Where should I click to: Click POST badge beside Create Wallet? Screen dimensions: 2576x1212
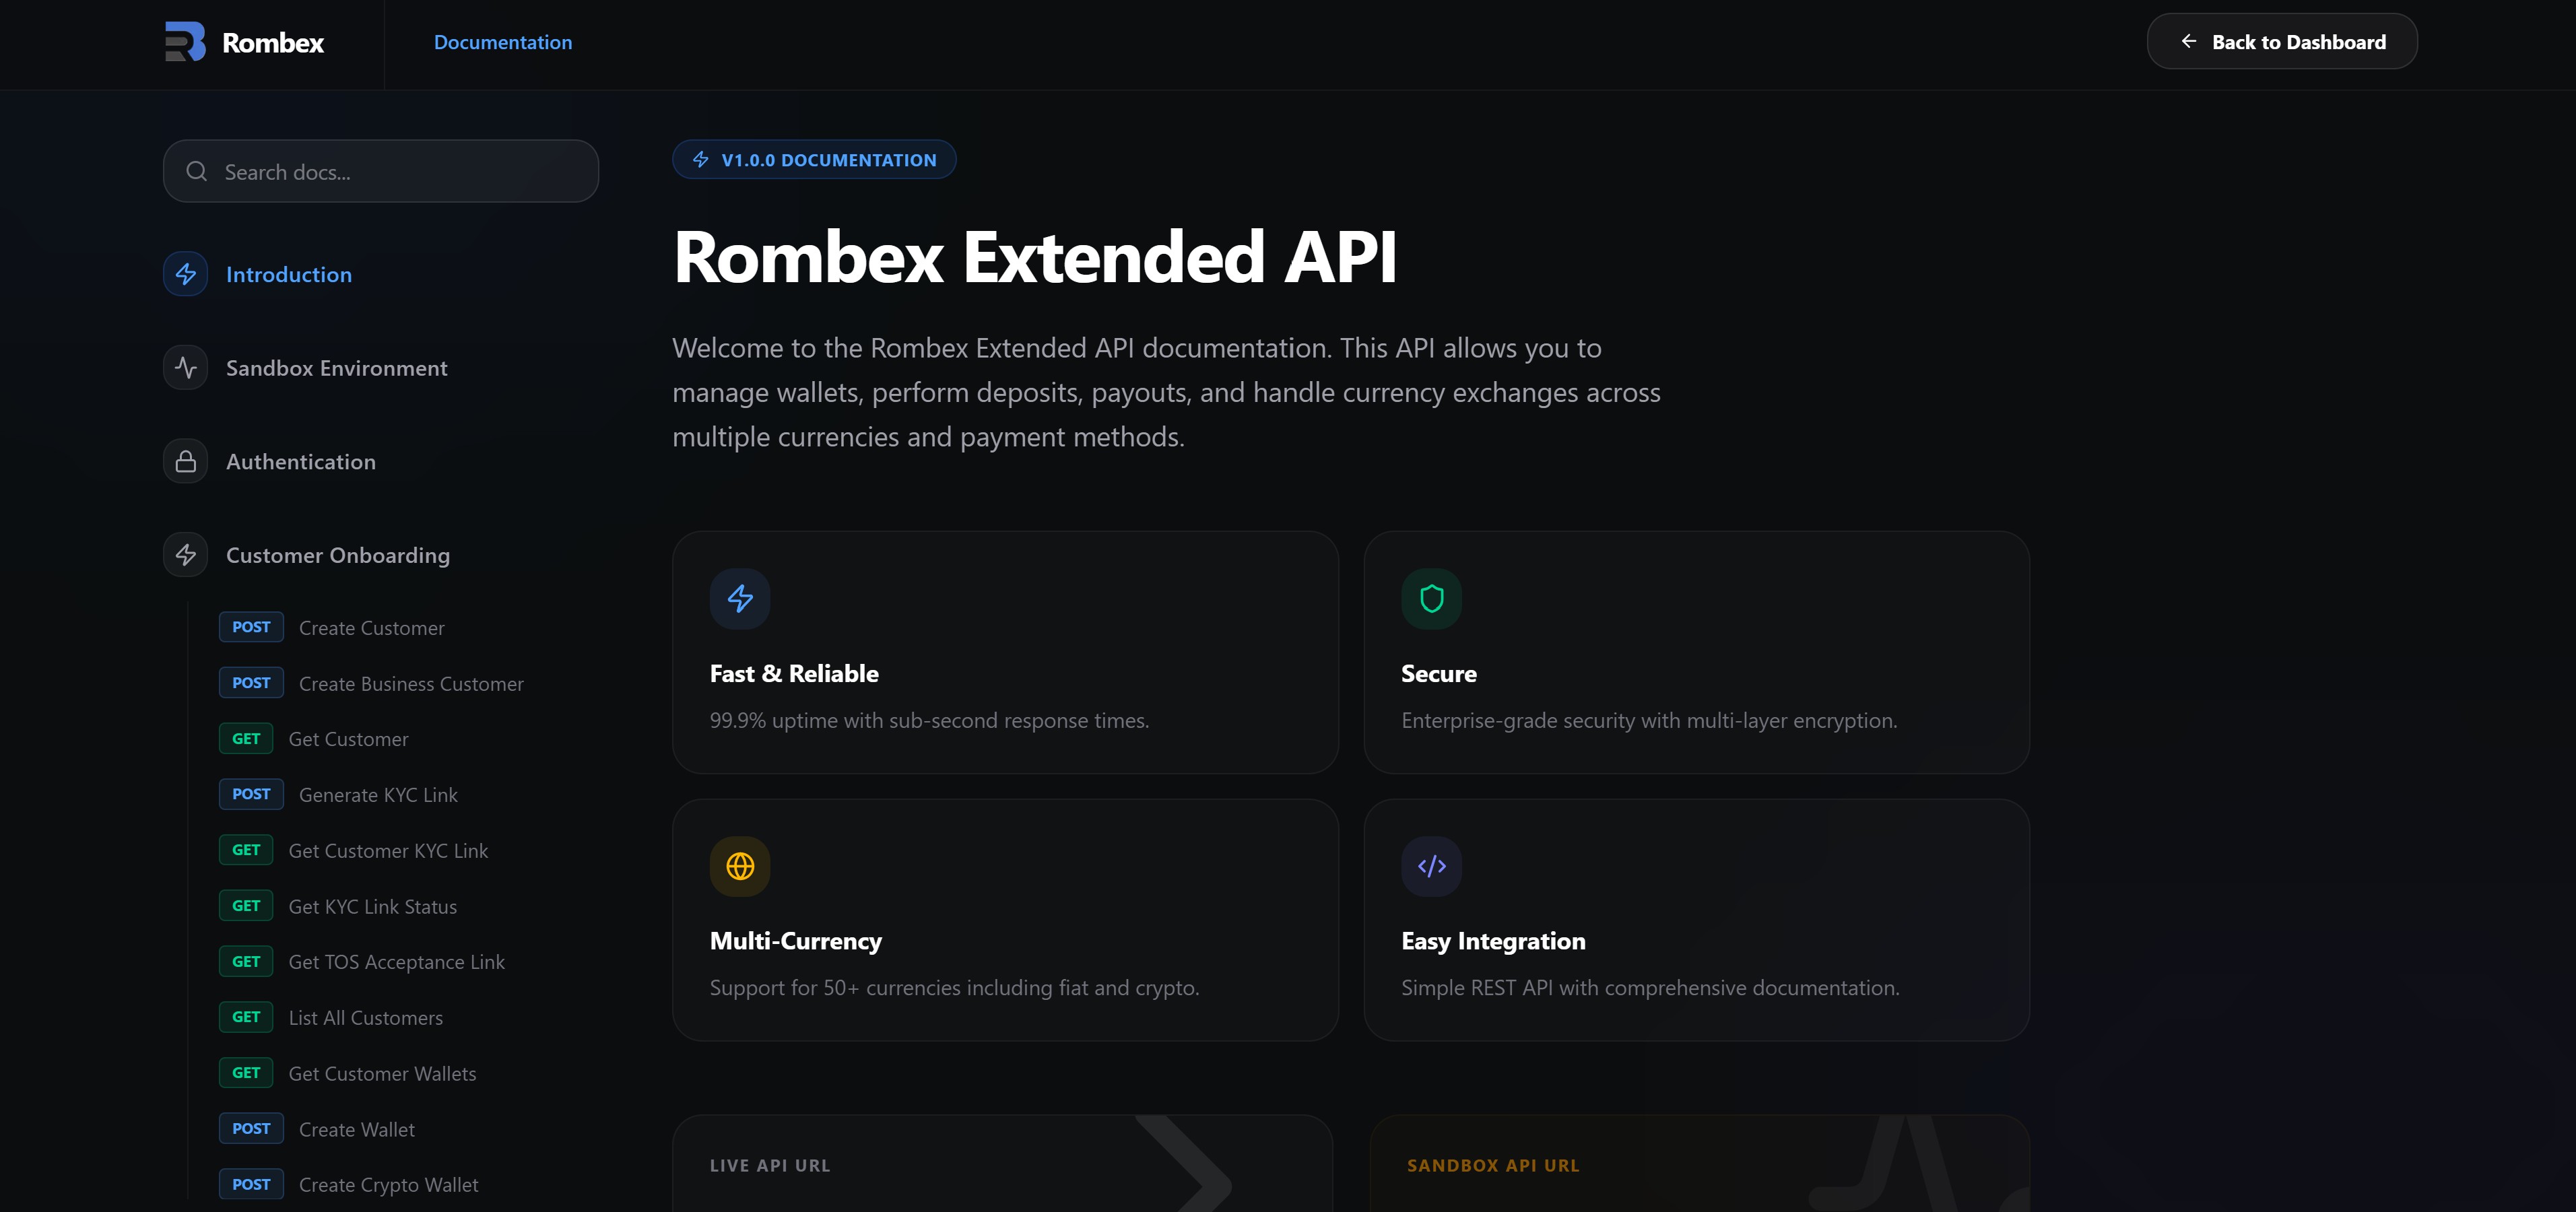point(251,1129)
